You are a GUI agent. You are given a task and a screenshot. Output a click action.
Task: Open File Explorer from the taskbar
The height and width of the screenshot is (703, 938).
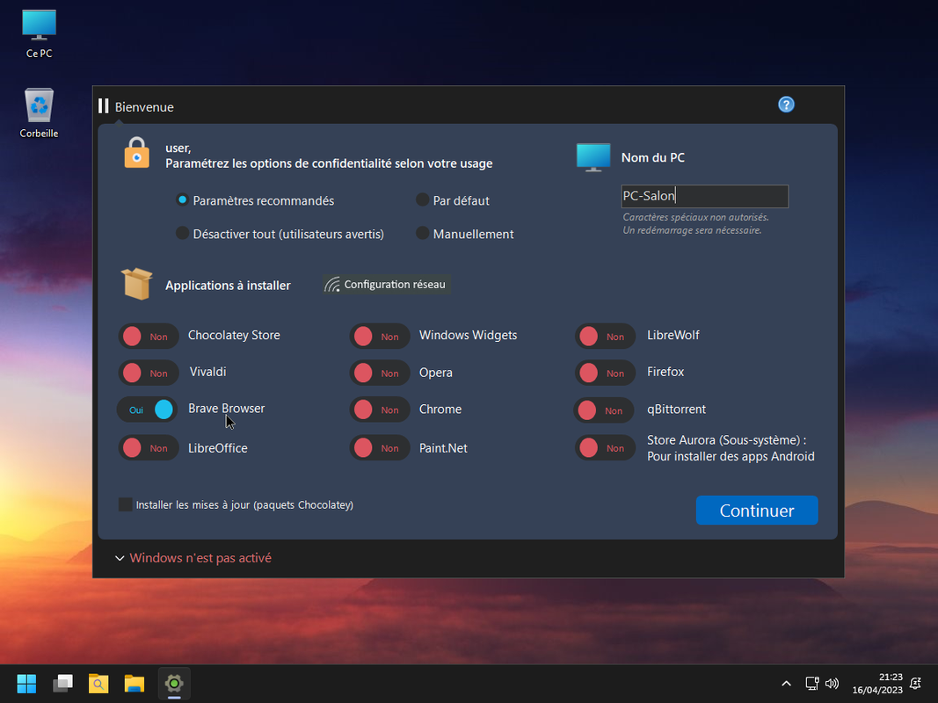[x=135, y=684]
